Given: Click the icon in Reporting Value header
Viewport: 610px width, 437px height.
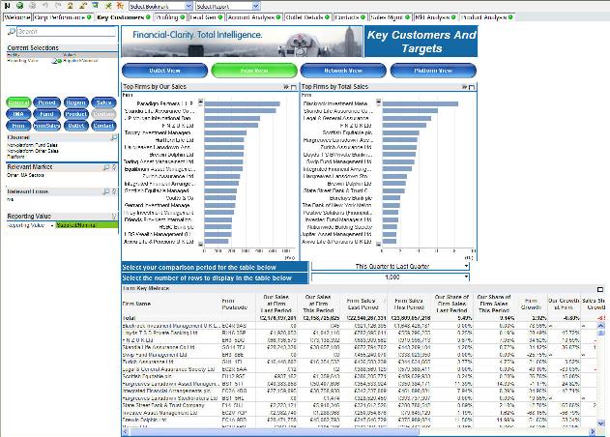Looking at the screenshot, I should 114,216.
